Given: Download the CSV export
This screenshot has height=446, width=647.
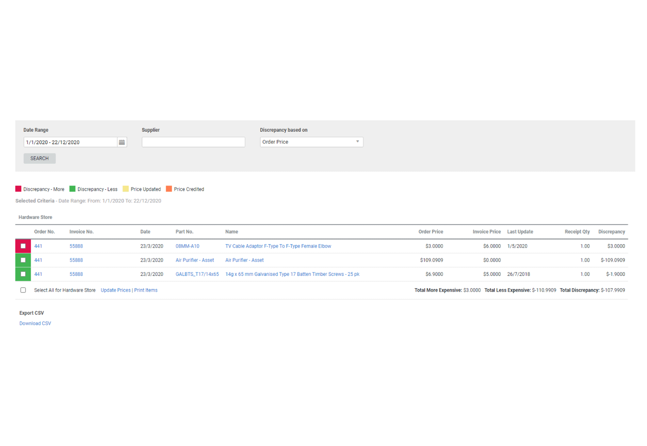Looking at the screenshot, I should (x=35, y=324).
